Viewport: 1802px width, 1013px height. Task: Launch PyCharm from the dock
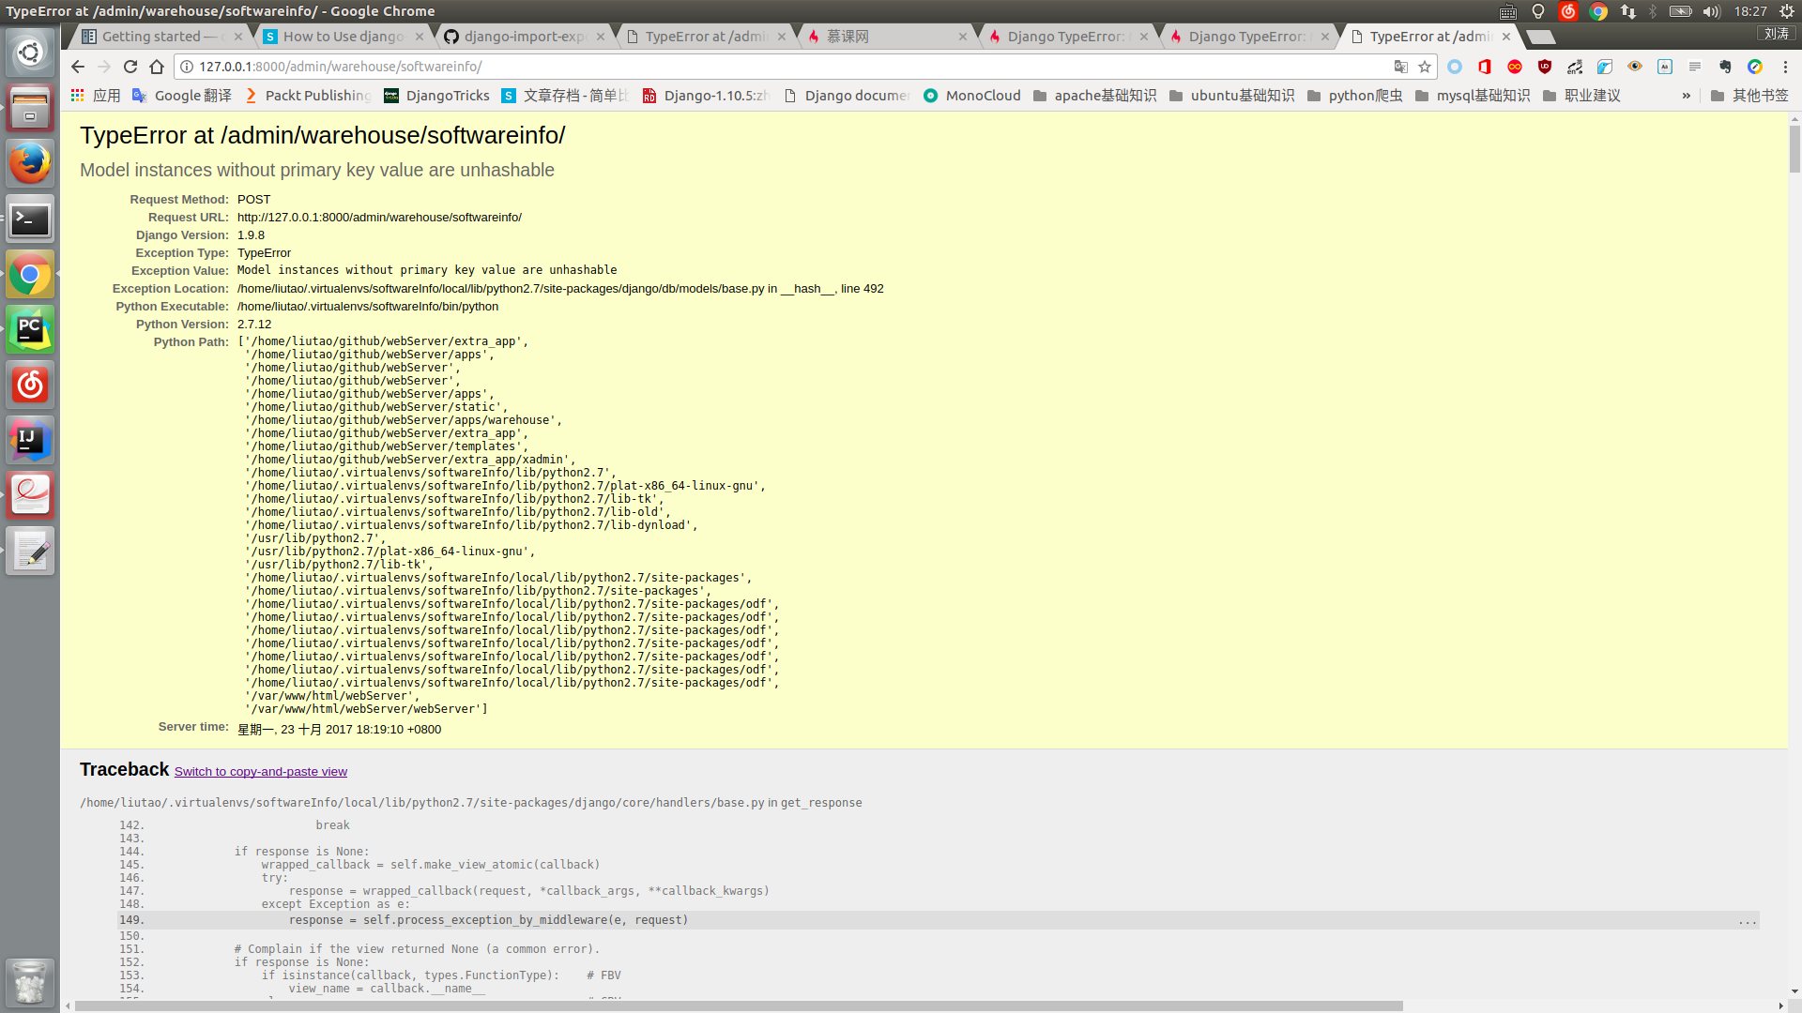[30, 329]
